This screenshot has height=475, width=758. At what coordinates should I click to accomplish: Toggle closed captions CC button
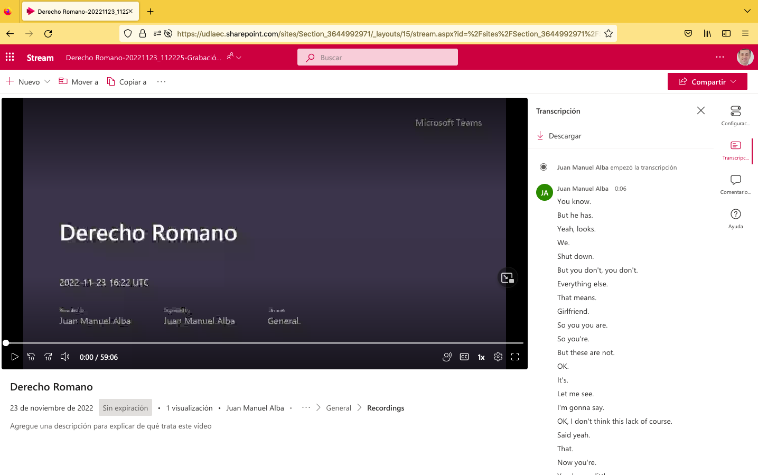click(x=464, y=357)
